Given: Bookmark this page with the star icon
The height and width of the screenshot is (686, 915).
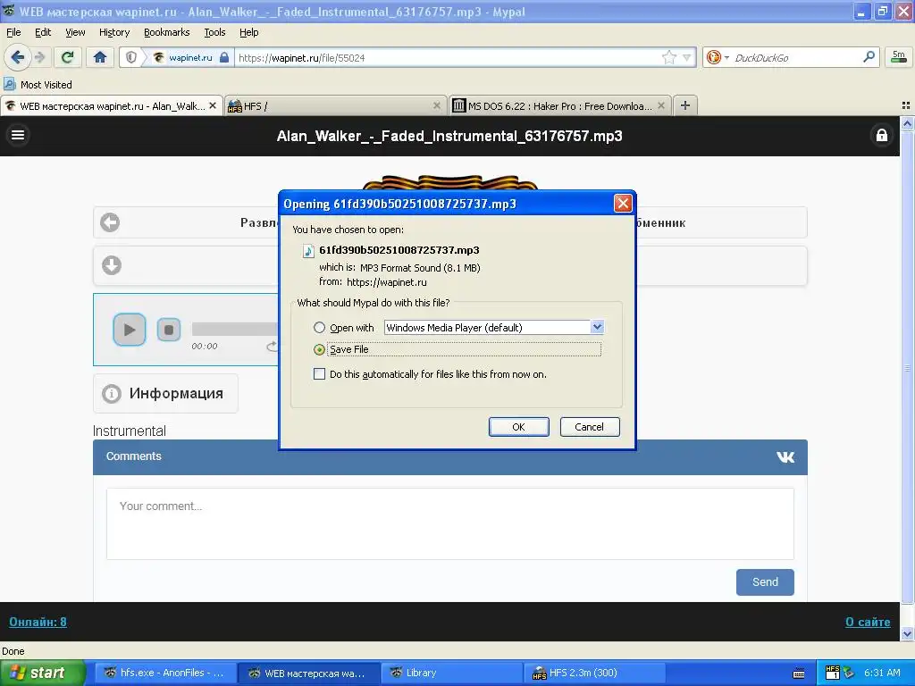Looking at the screenshot, I should pyautogui.click(x=668, y=57).
